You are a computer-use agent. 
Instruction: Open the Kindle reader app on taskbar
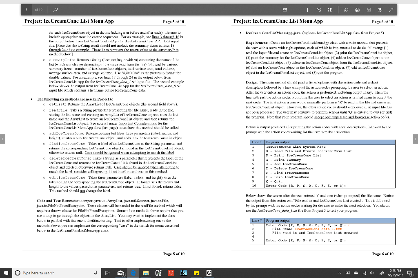click(184, 273)
